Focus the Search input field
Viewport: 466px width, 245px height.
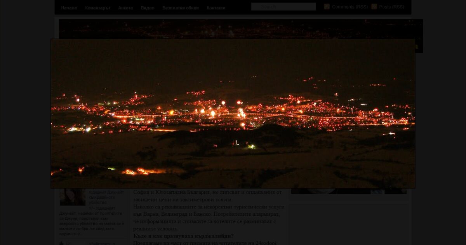pyautogui.click(x=283, y=7)
